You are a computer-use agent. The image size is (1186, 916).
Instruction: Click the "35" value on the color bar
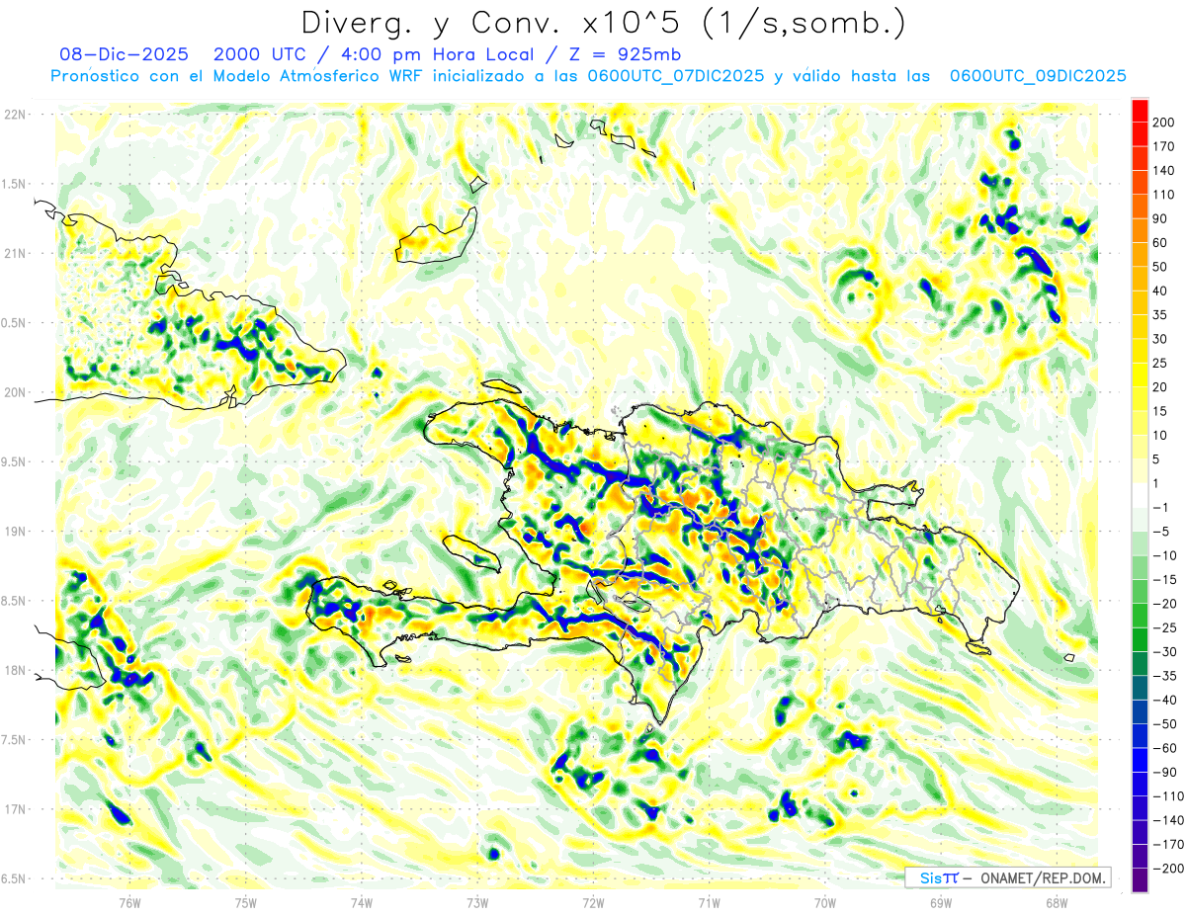pyautogui.click(x=1160, y=315)
